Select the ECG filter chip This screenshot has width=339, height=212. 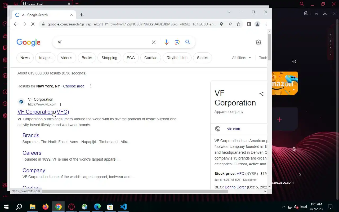[131, 58]
